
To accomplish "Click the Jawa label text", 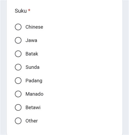I will [31, 40].
